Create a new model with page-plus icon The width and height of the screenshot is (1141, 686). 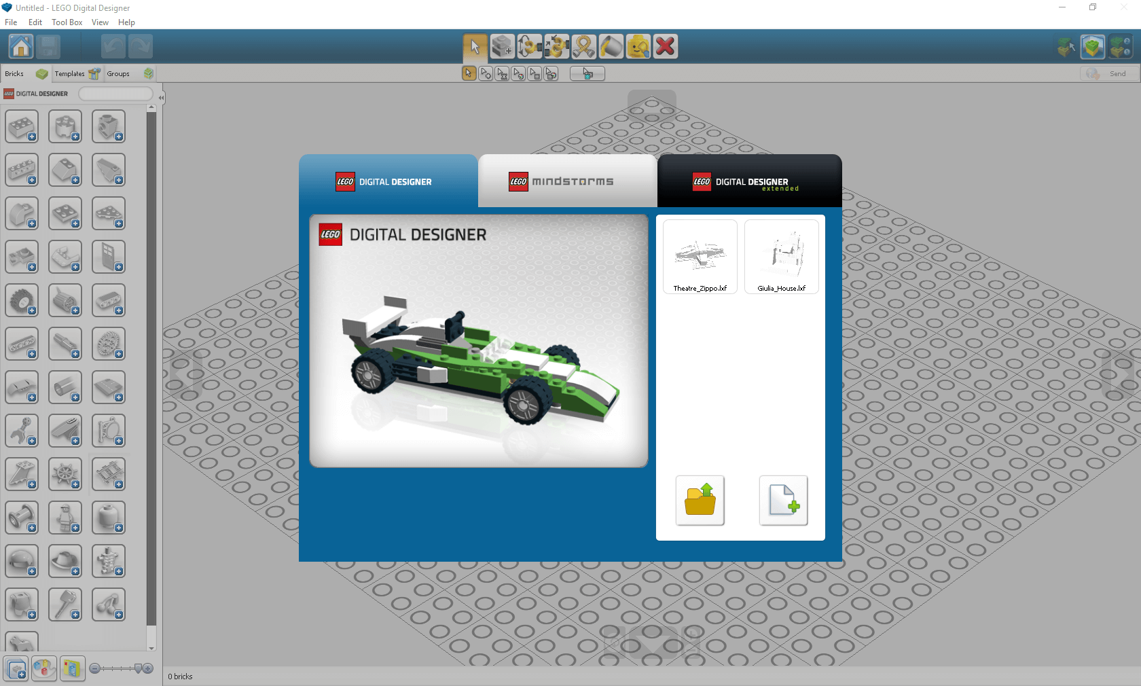click(x=783, y=501)
